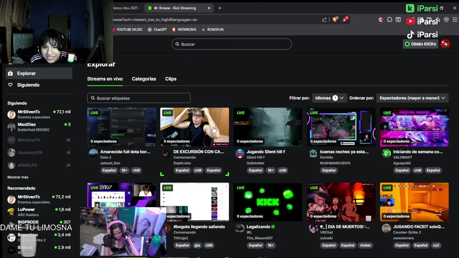The width and height of the screenshot is (459, 258).
Task: Click the Explorar sidebar icon
Action: (x=10, y=73)
